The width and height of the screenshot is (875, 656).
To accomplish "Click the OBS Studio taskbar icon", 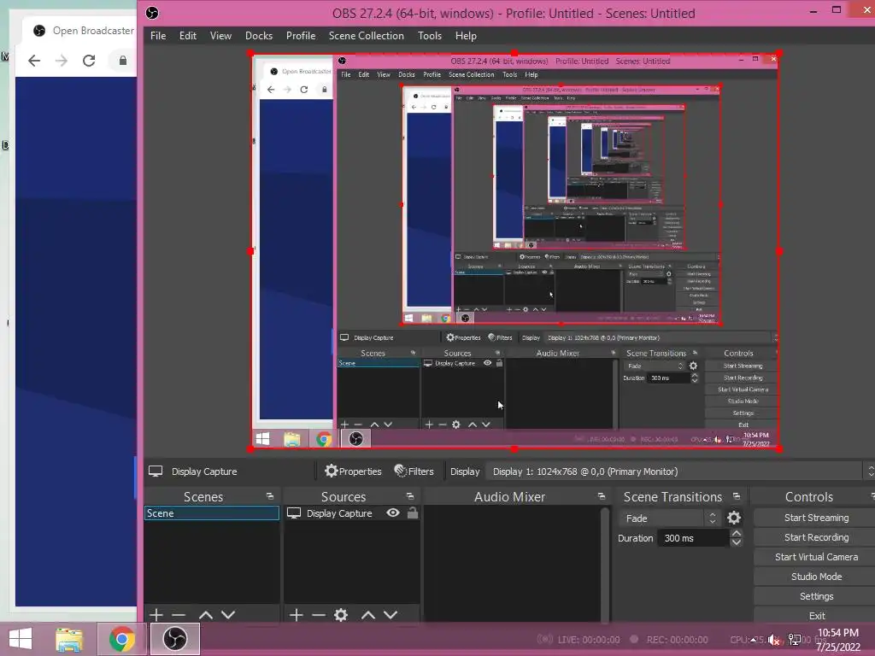I will tap(174, 639).
